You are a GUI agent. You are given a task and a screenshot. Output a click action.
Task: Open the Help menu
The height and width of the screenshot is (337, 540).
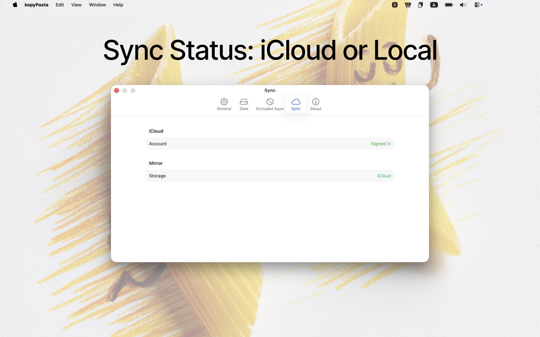(118, 5)
